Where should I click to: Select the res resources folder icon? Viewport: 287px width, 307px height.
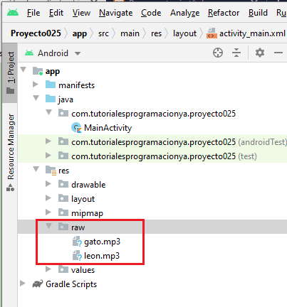51,170
